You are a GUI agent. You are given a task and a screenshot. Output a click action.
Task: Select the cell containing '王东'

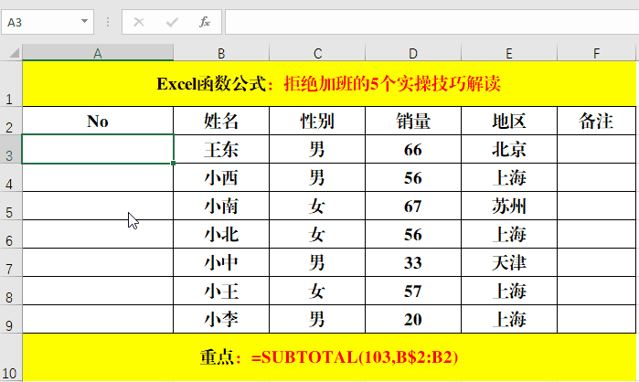[x=221, y=149]
